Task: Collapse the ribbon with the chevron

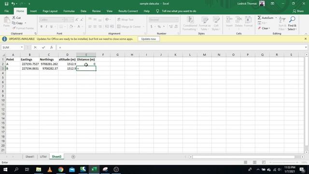Action: point(306,34)
